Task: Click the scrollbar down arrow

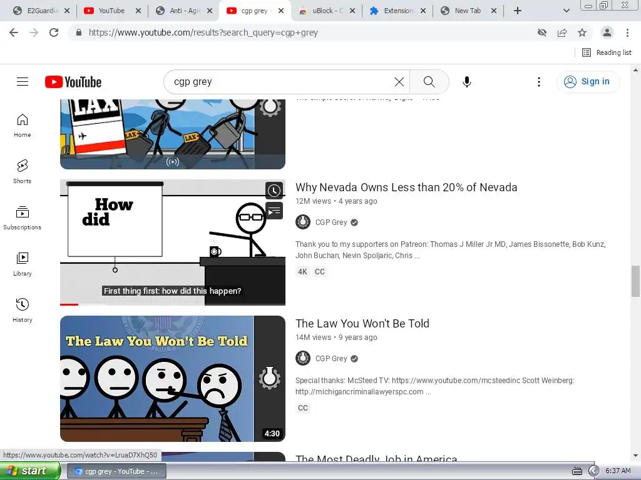Action: [635, 456]
